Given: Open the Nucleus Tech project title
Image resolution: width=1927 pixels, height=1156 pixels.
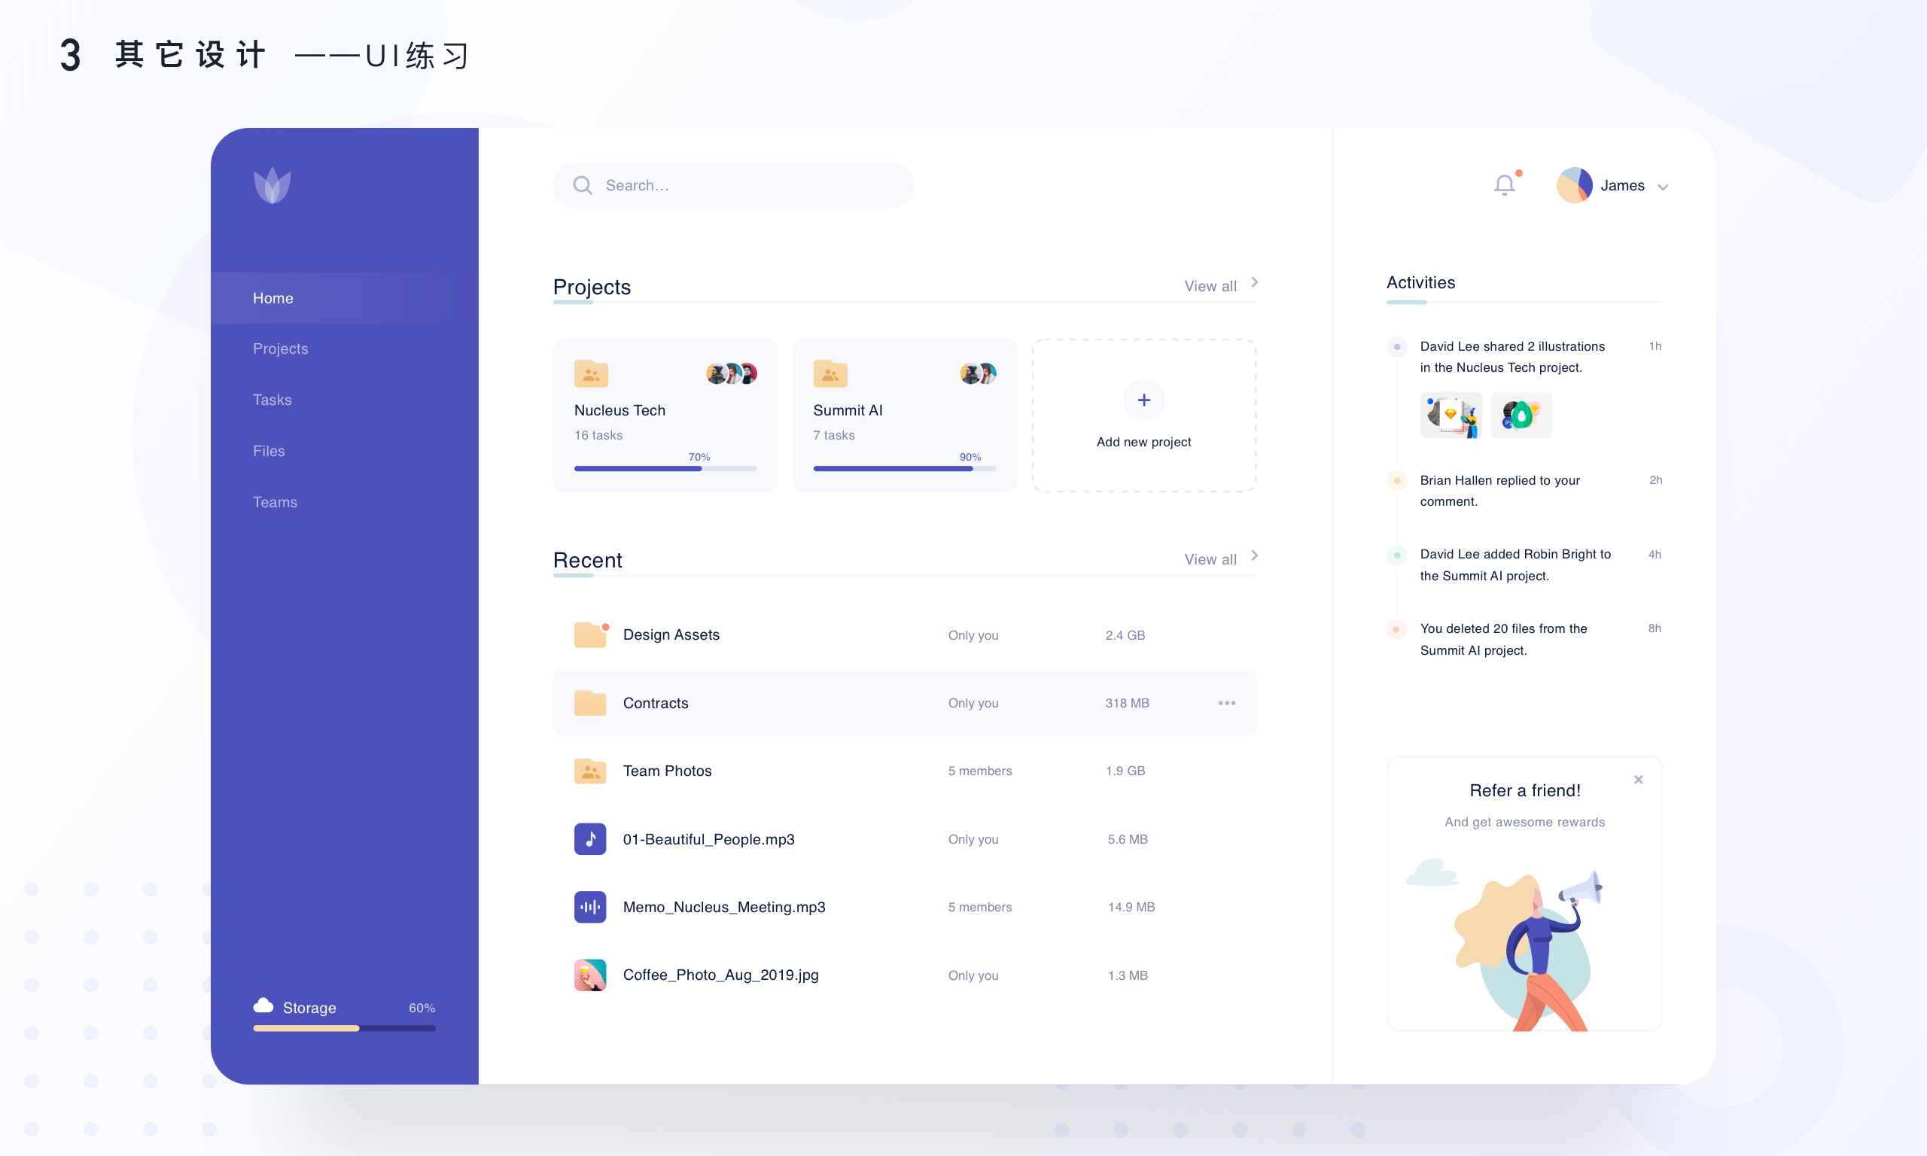Looking at the screenshot, I should point(620,410).
